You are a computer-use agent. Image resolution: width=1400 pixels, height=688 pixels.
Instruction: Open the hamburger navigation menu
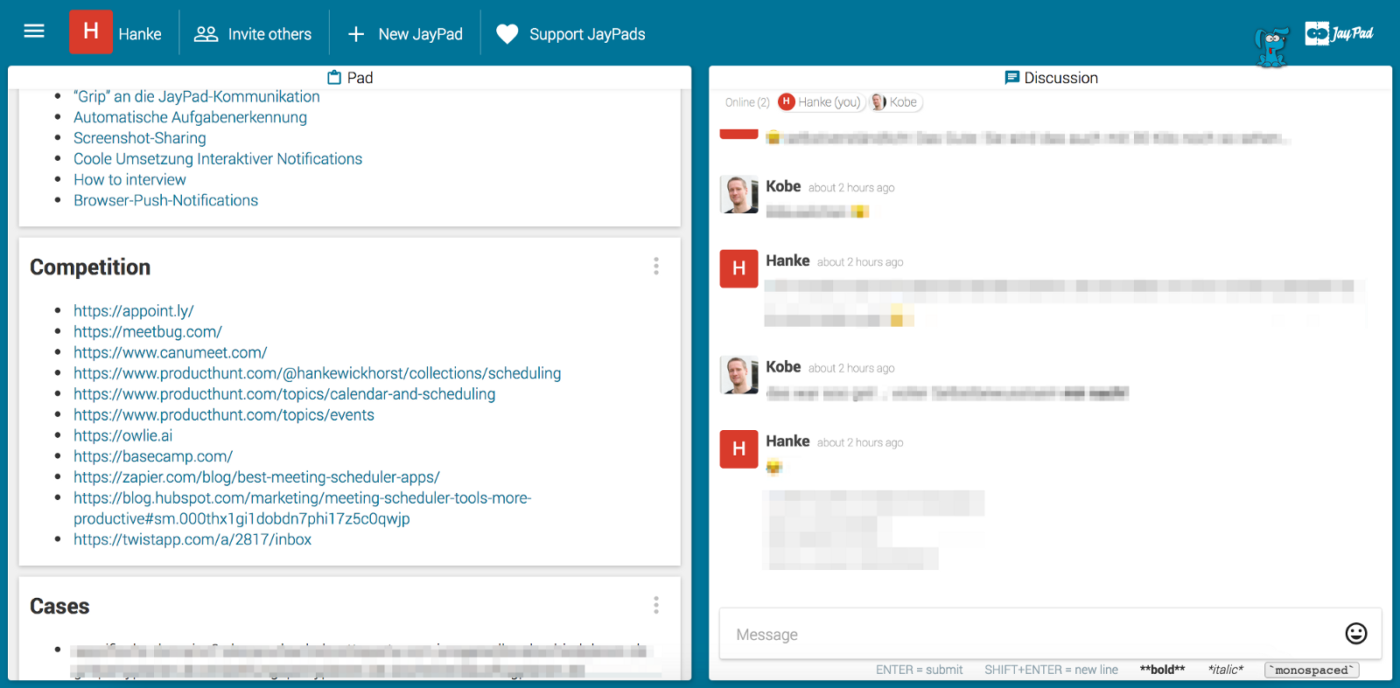(x=34, y=32)
